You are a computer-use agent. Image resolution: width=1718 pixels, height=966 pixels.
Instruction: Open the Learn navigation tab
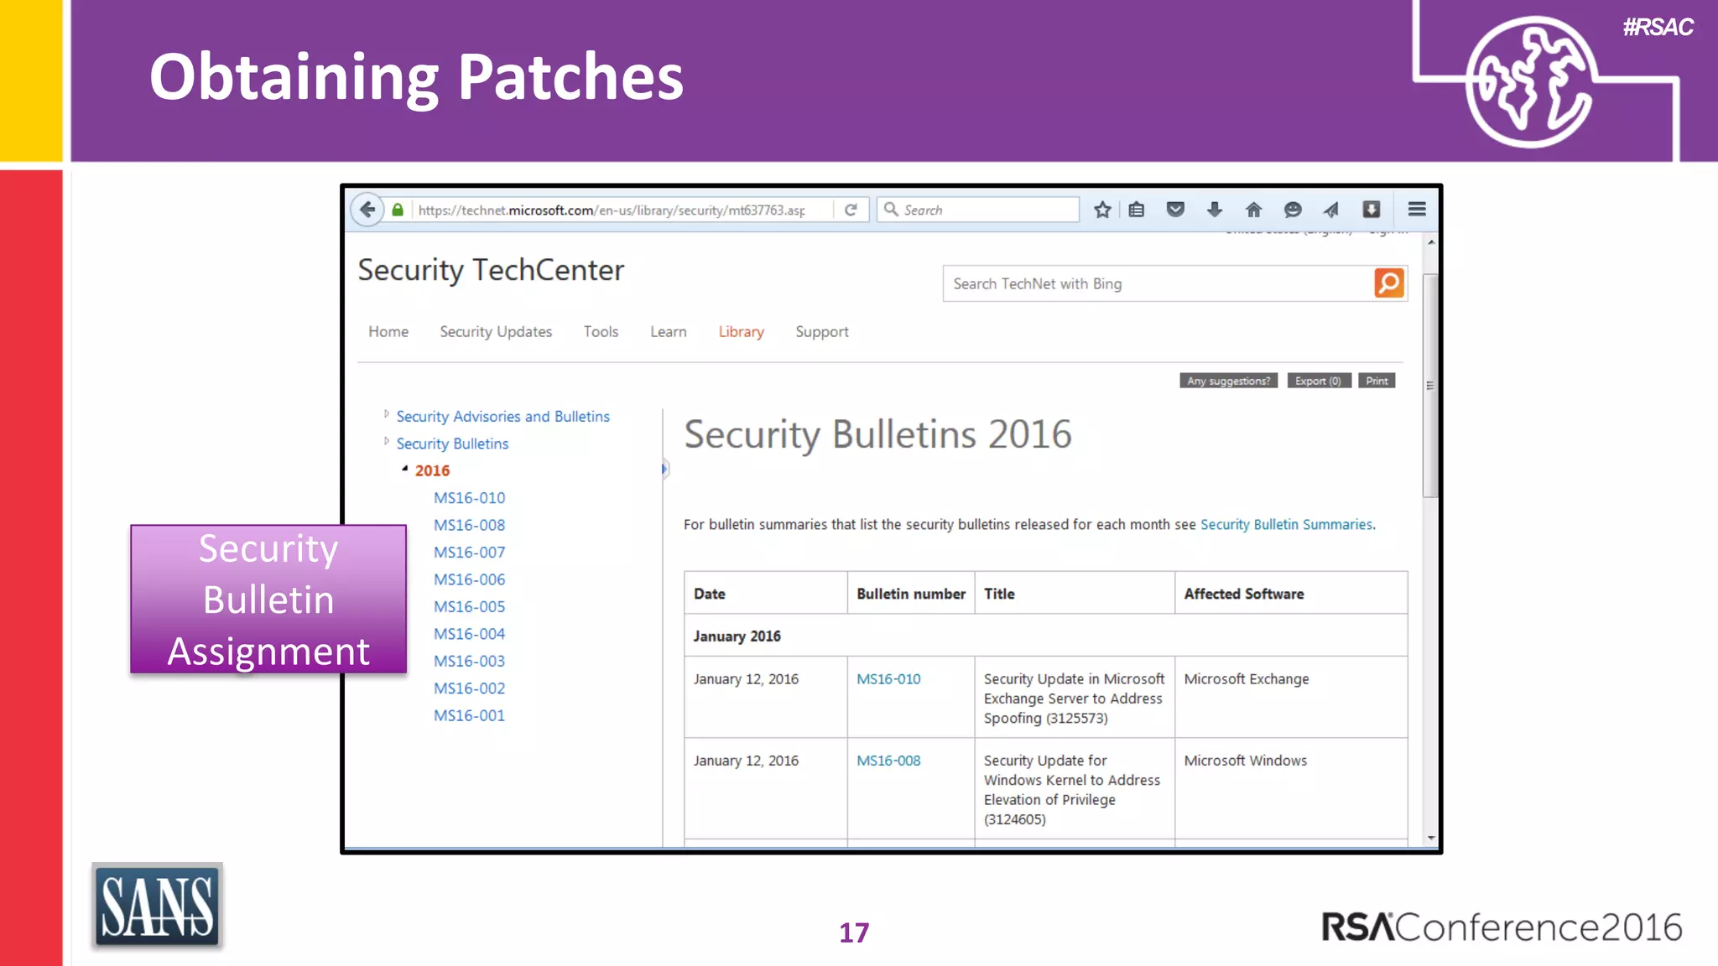click(669, 332)
